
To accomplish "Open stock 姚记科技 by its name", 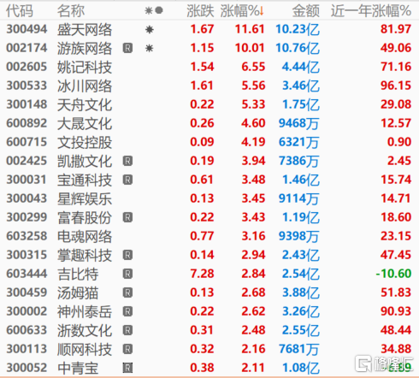I will tap(85, 67).
